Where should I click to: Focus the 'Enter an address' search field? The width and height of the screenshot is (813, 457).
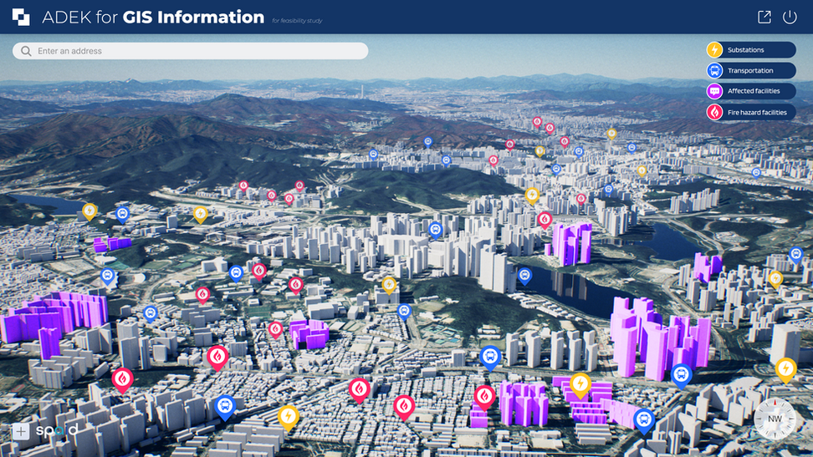tap(191, 51)
